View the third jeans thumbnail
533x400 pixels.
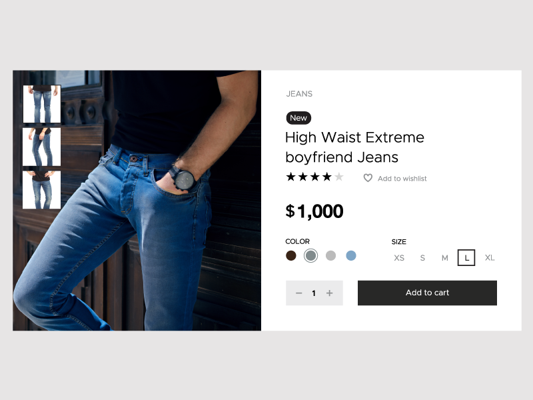42,190
